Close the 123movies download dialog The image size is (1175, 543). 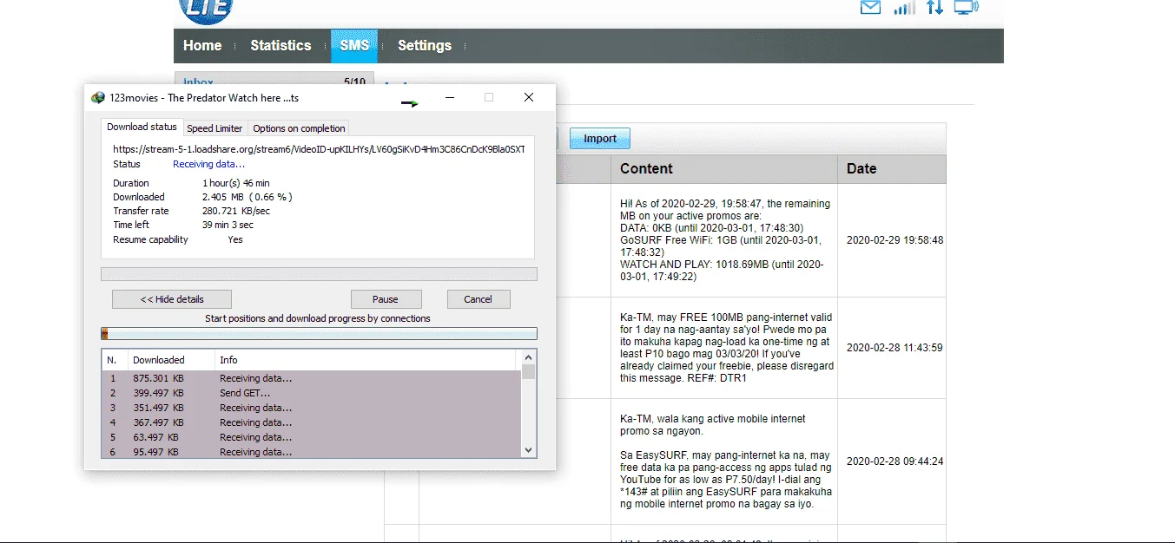point(528,98)
